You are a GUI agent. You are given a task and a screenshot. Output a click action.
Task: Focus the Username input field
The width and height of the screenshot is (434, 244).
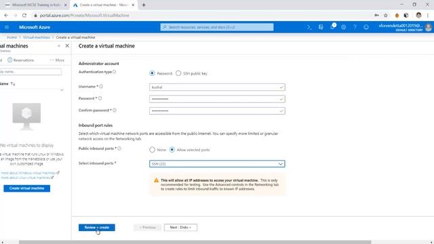point(217,87)
